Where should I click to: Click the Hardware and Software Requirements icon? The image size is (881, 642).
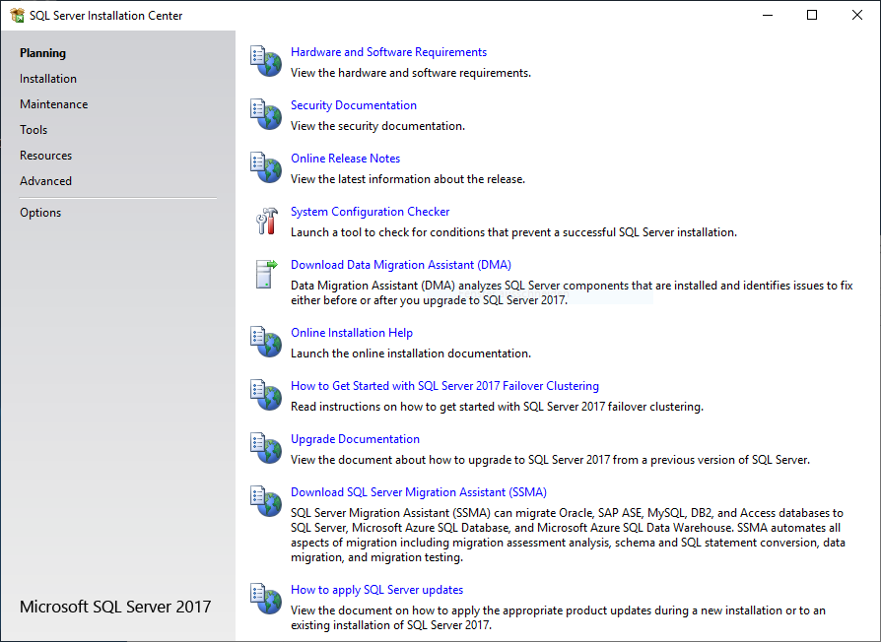point(266,61)
